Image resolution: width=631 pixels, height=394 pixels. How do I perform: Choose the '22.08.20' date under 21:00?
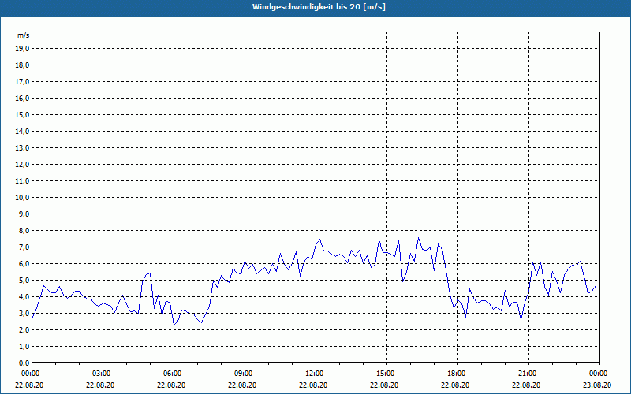click(526, 385)
